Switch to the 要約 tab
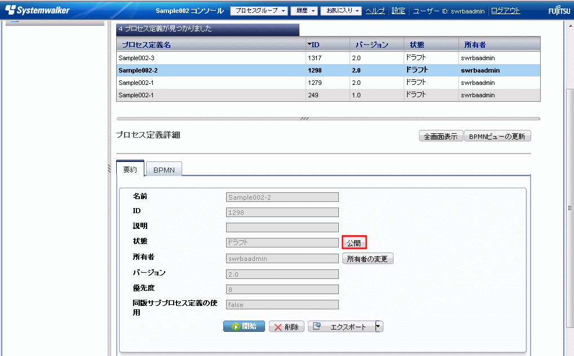Viewport: 574px width, 356px height. (x=130, y=169)
